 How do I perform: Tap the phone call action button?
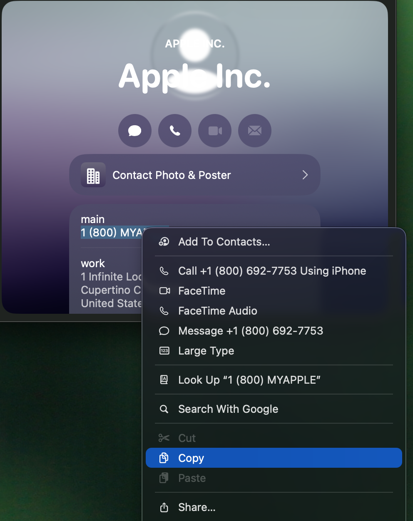175,131
